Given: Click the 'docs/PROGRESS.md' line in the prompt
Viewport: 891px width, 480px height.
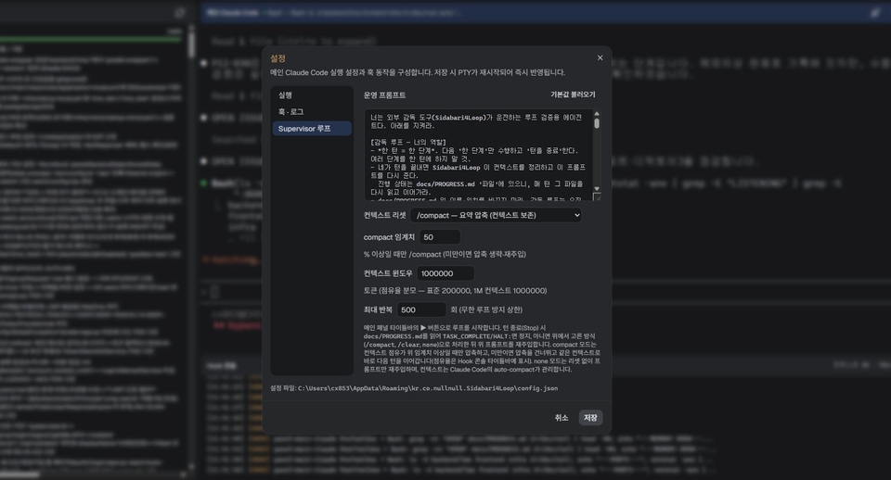Looking at the screenshot, I should (476, 183).
